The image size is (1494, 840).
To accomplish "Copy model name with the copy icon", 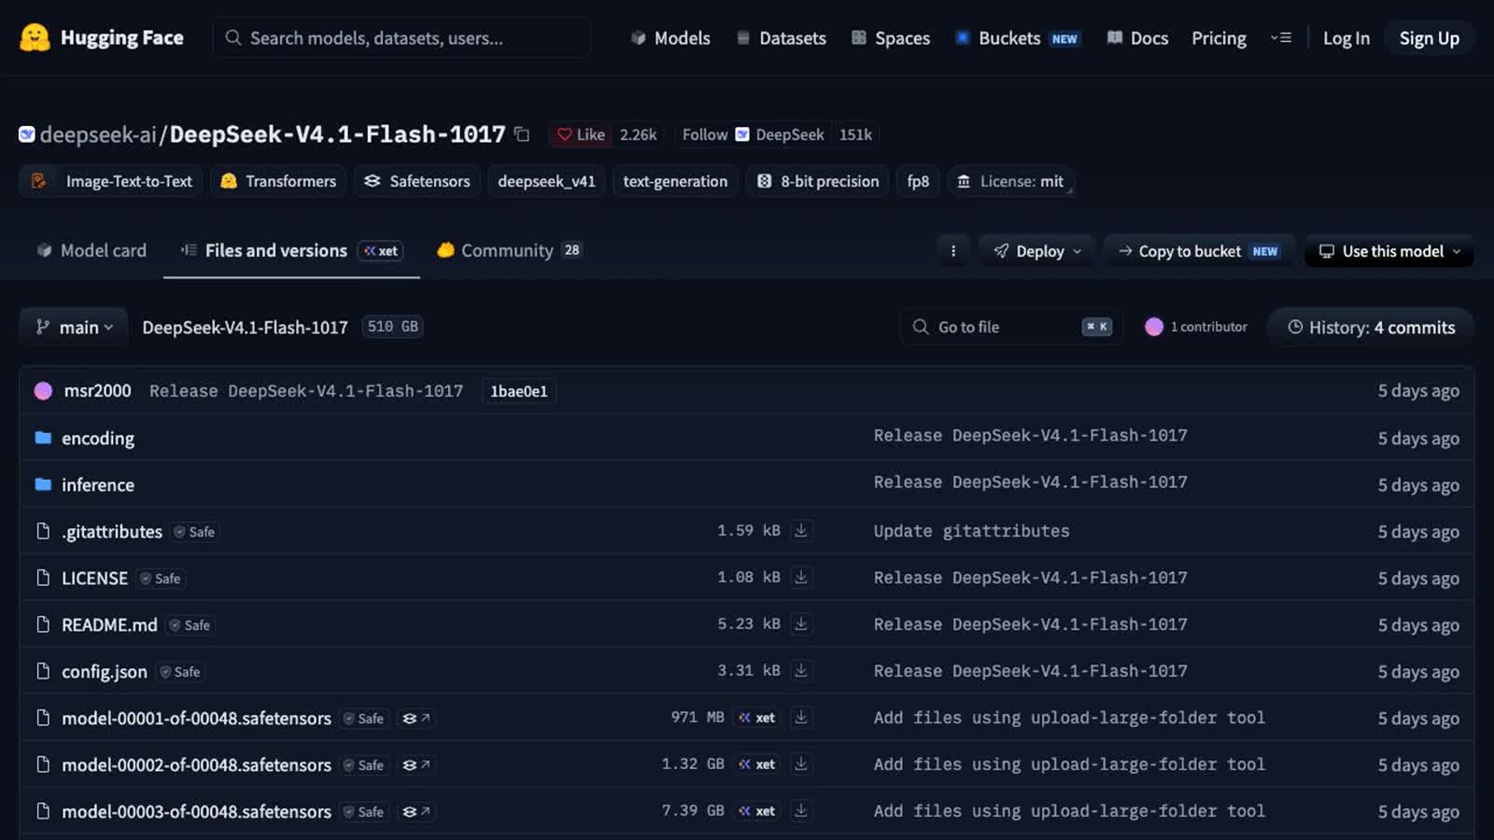I will [x=522, y=134].
